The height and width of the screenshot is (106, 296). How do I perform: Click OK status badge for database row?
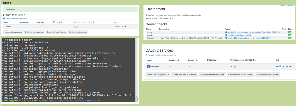(290, 38)
